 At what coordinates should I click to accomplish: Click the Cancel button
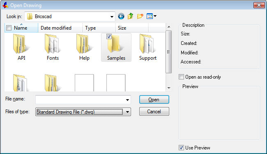point(154,112)
